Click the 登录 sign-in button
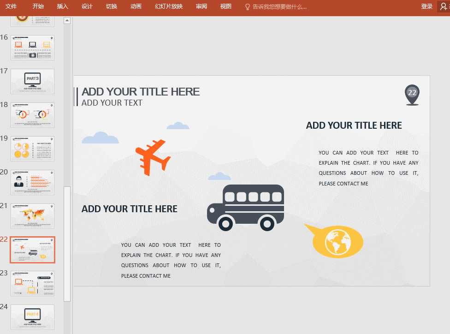 click(x=426, y=6)
